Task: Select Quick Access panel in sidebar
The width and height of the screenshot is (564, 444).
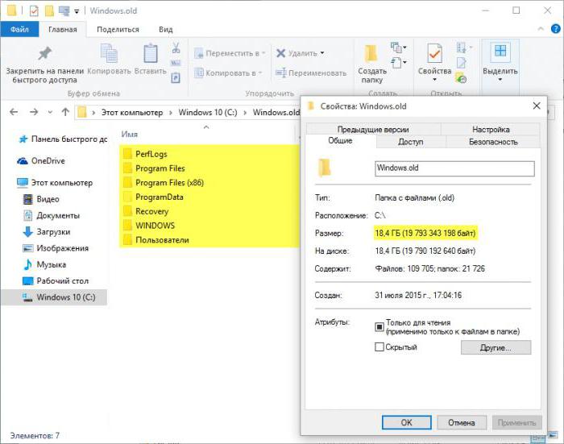Action: pyautogui.click(x=63, y=139)
